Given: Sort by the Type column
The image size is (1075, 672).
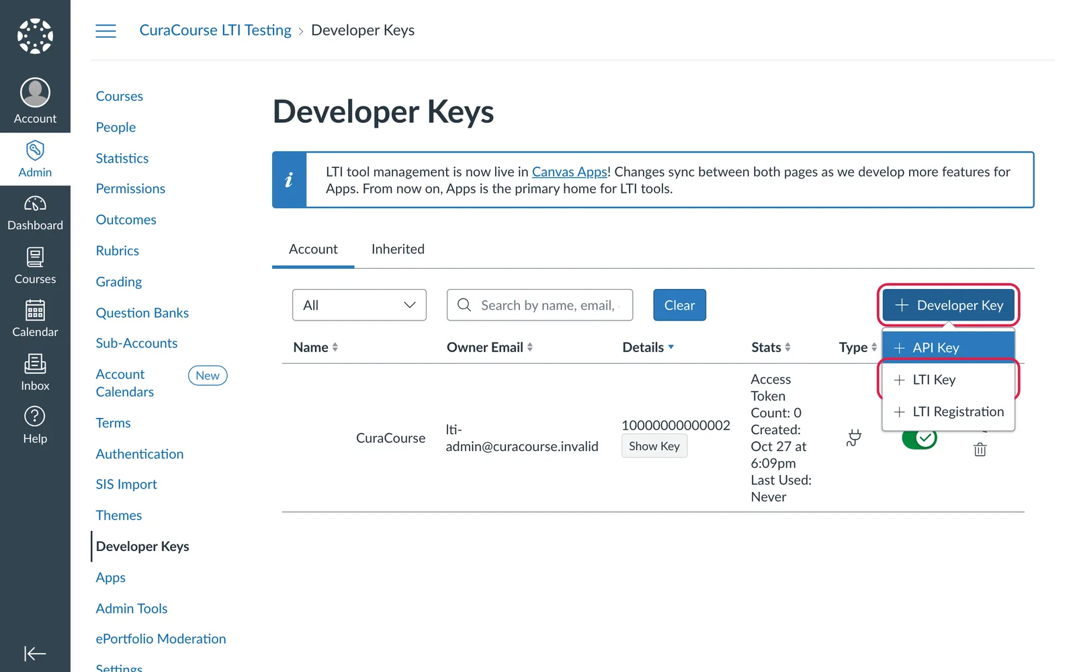Looking at the screenshot, I should point(858,347).
